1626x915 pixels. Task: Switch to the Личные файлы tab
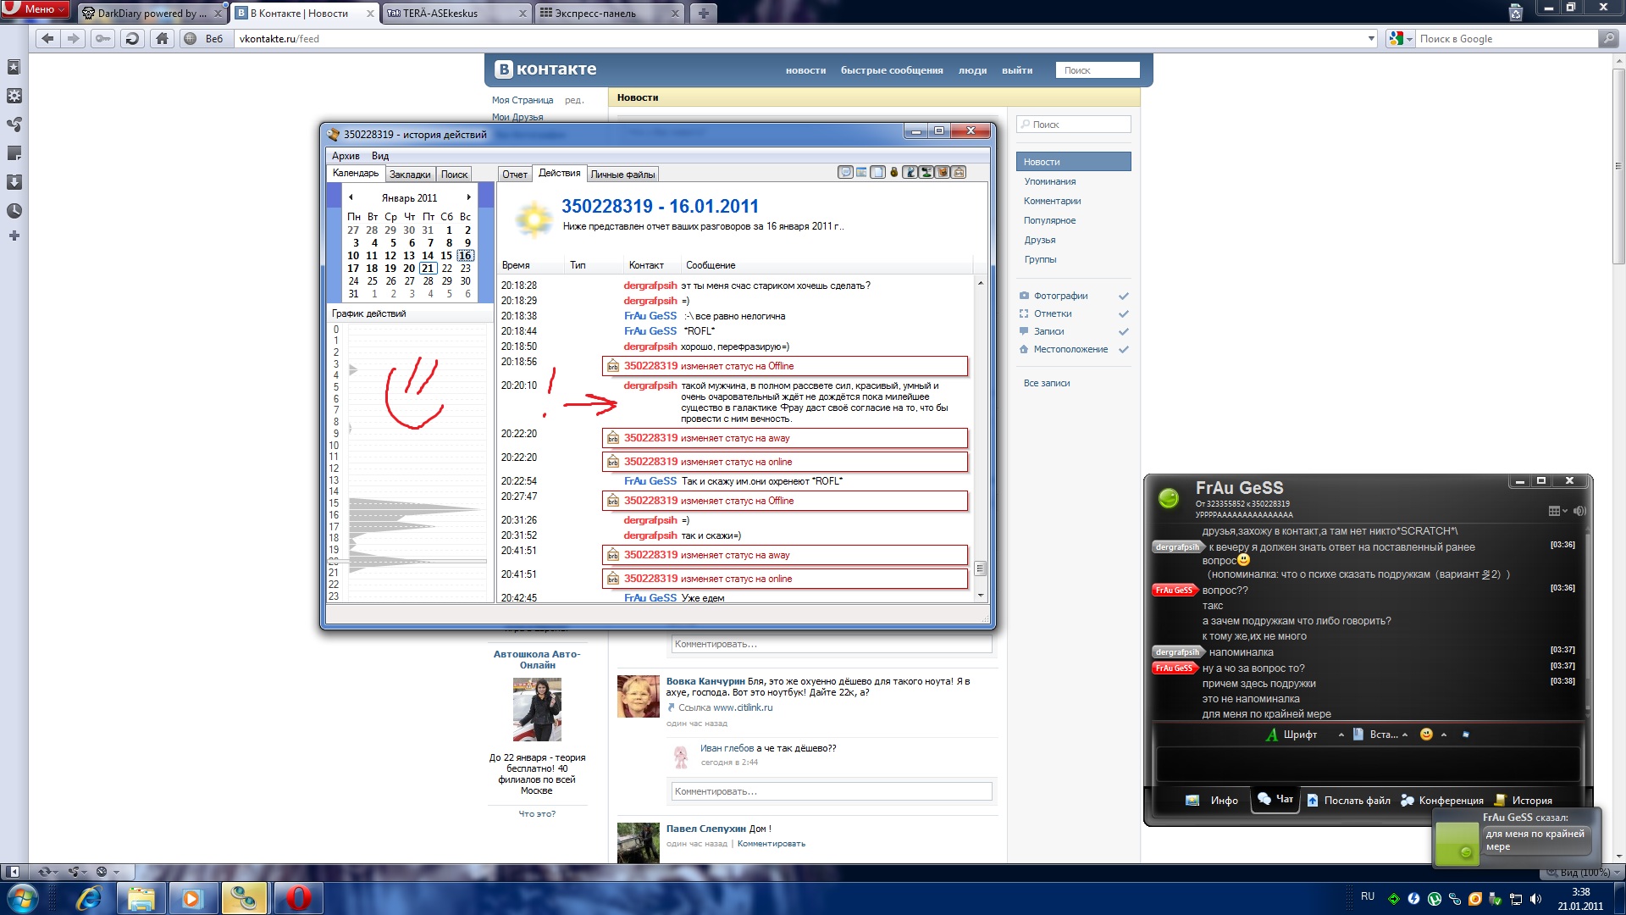click(622, 175)
